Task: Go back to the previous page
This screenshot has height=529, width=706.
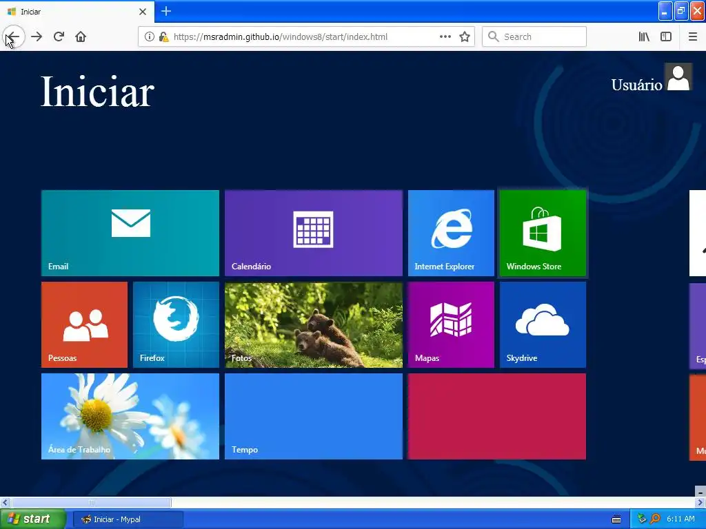Action: pyautogui.click(x=13, y=37)
